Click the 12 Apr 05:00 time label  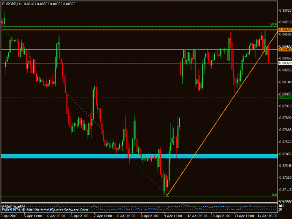tap(197, 216)
